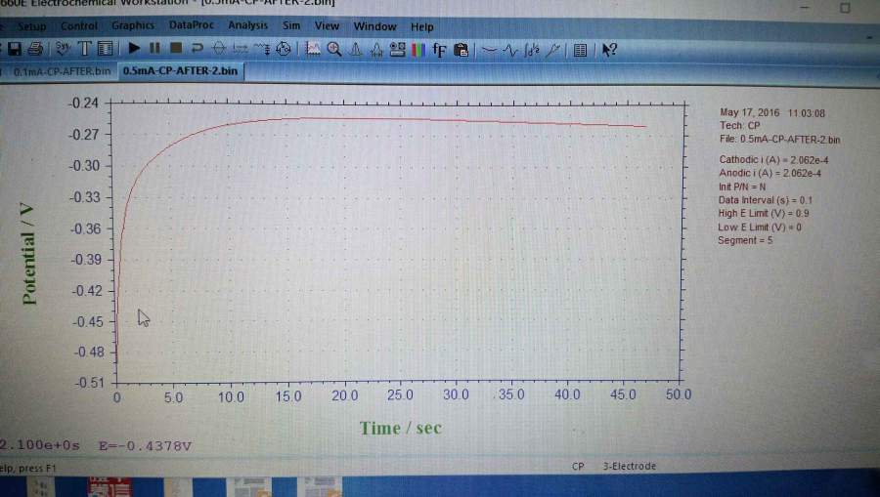Open the Setup menu
The height and width of the screenshot is (497, 880).
[x=31, y=26]
